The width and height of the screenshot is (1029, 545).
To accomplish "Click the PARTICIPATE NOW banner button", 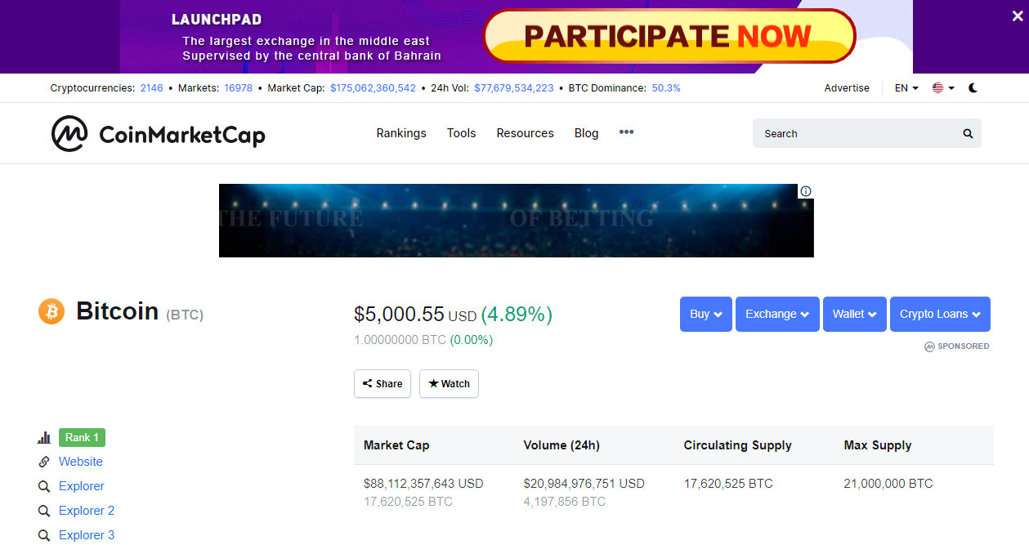I will (x=669, y=36).
